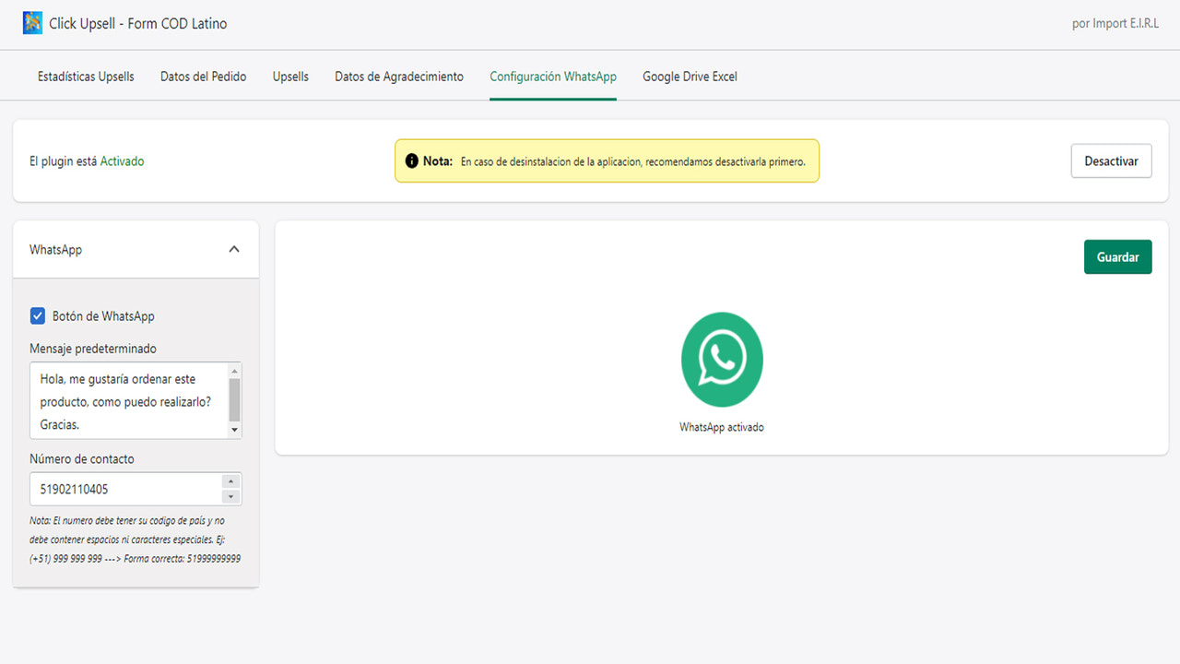Viewport: 1180px width, 664px height.
Task: Click the green Guardar button
Action: [1117, 256]
